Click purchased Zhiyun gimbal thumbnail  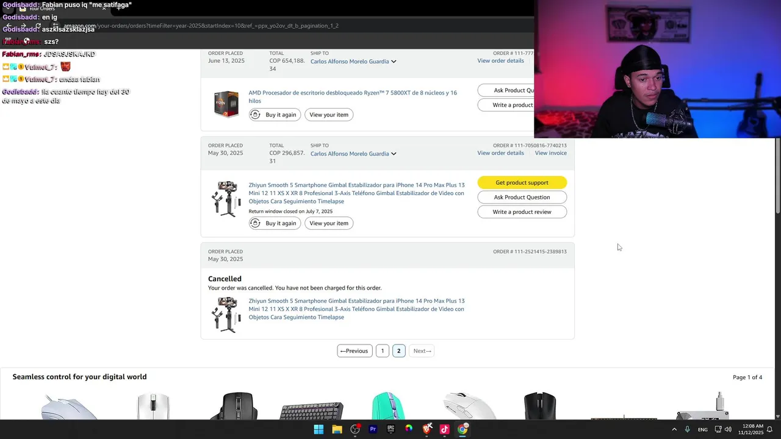[x=226, y=199]
